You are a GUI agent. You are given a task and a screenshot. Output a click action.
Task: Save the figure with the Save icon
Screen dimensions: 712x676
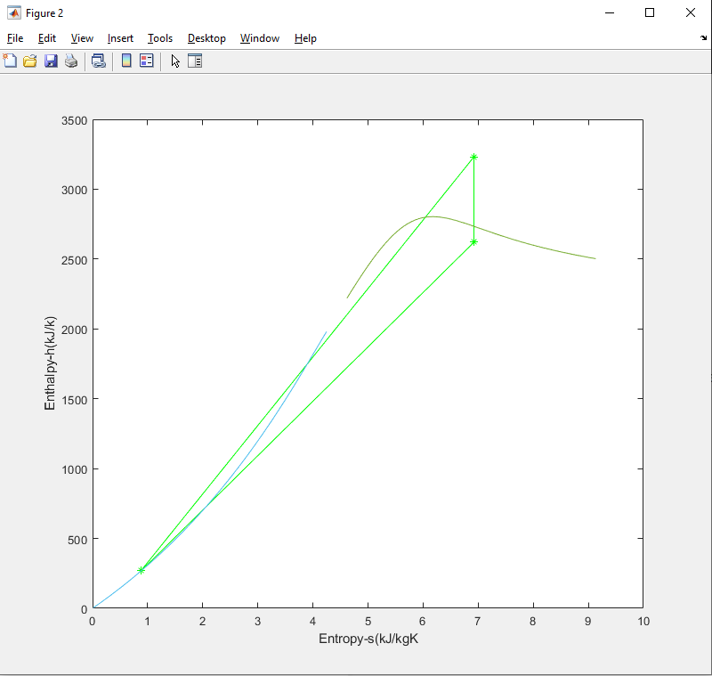51,61
